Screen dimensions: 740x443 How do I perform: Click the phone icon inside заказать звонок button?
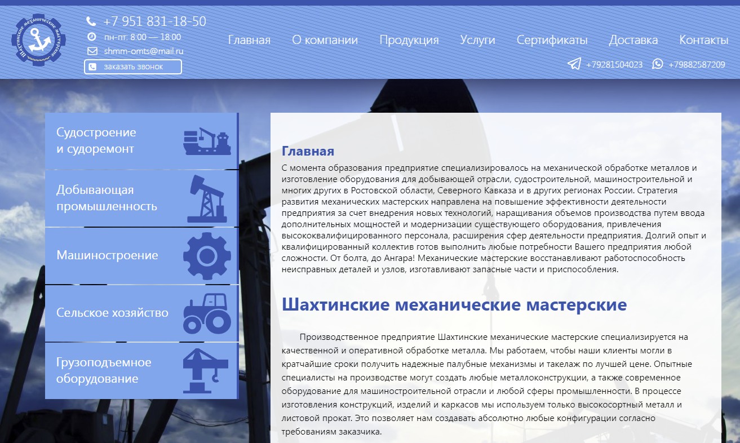92,67
